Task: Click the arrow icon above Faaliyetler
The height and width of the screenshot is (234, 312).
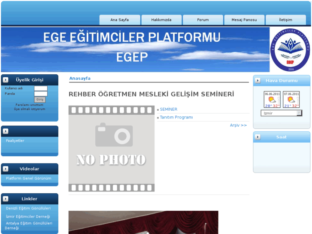Action: pos(6,131)
